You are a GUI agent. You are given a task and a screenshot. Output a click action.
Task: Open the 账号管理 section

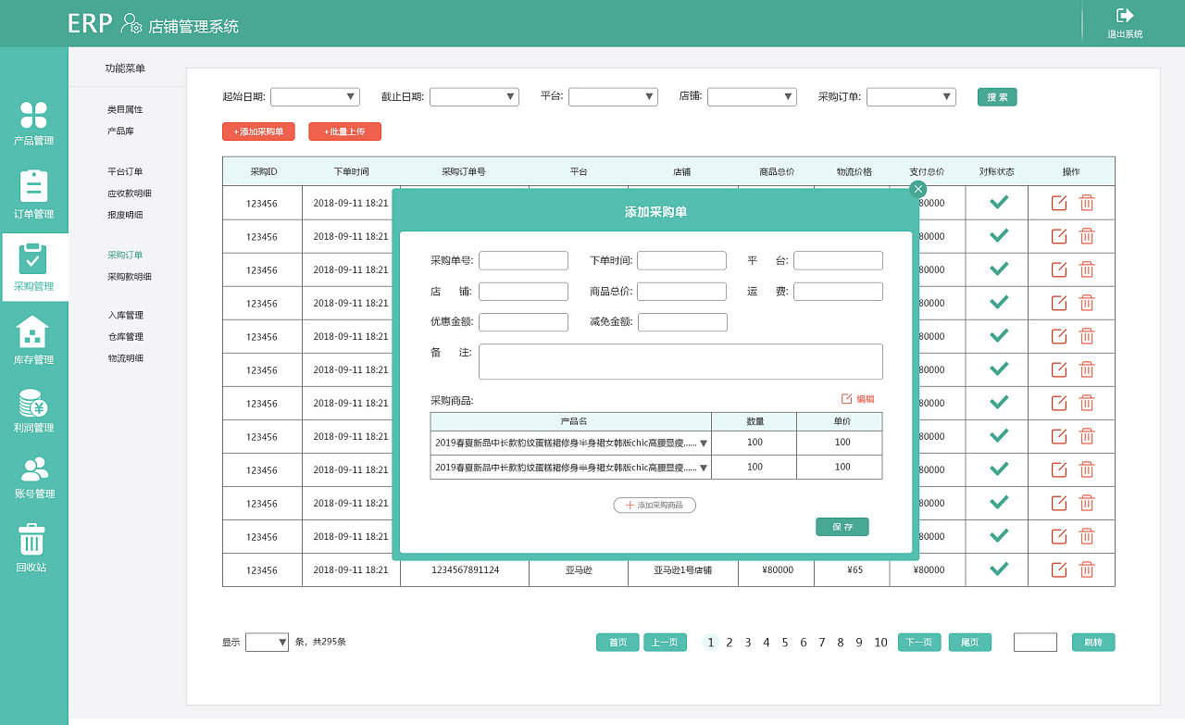tap(34, 477)
